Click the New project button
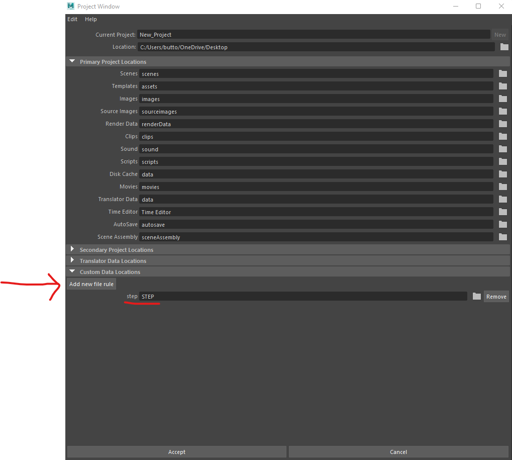This screenshot has height=460, width=512. (500, 35)
